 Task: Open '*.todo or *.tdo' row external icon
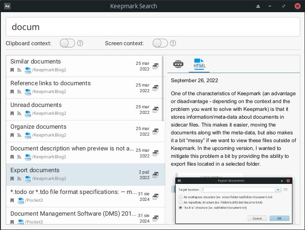click(x=155, y=197)
